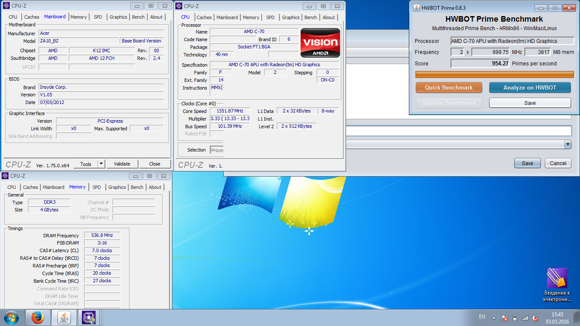Click the Tools button in CPU-Z

coord(86,164)
